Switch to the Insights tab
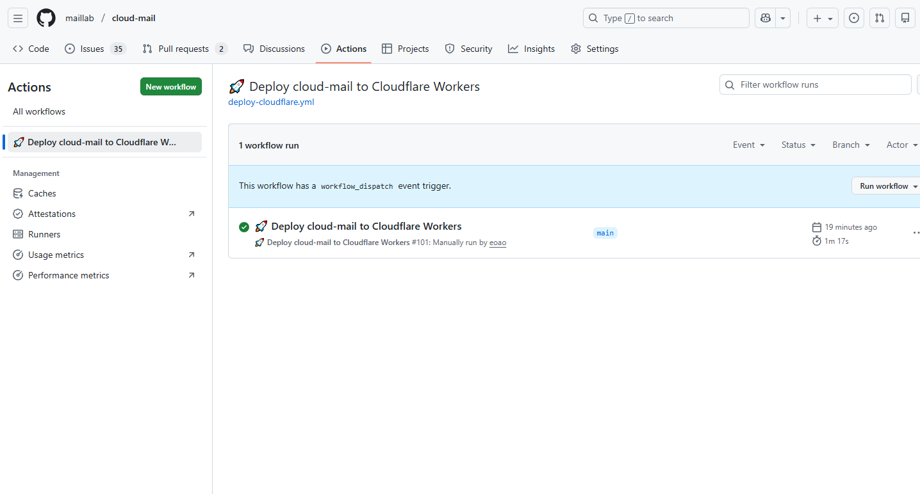Image resolution: width=920 pixels, height=494 pixels. [532, 49]
